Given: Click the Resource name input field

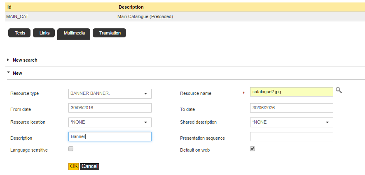Looking at the screenshot, I should point(291,92).
